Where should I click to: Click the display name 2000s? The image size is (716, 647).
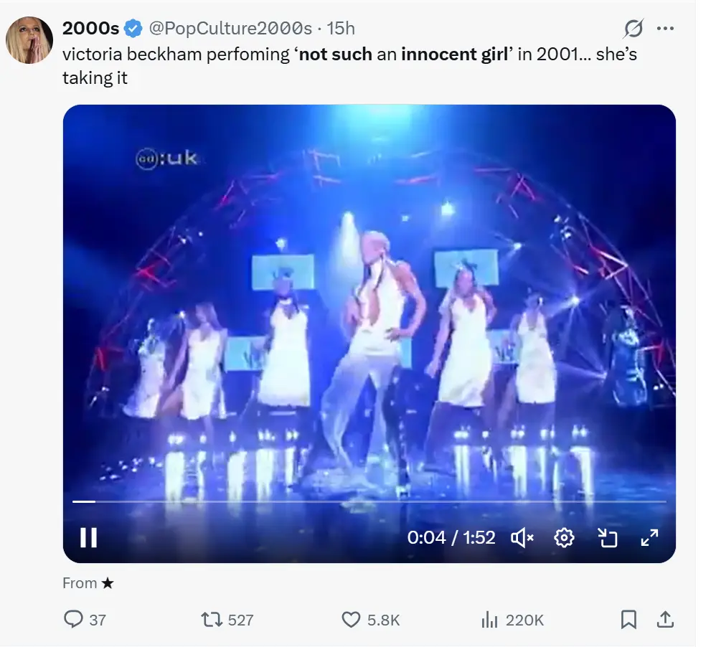(90, 29)
